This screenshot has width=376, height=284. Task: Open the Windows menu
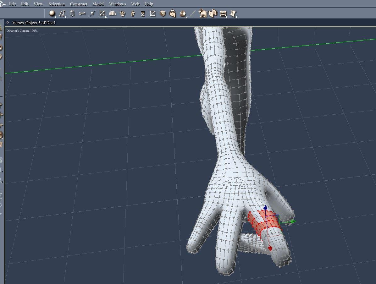pos(118,4)
